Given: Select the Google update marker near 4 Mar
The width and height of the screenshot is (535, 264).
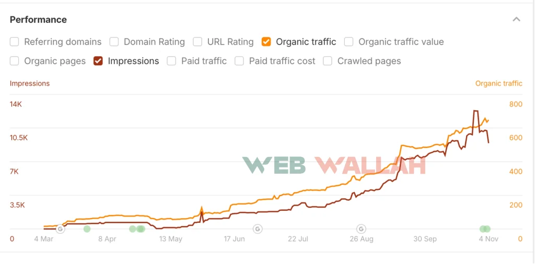Looking at the screenshot, I should click(x=60, y=229).
